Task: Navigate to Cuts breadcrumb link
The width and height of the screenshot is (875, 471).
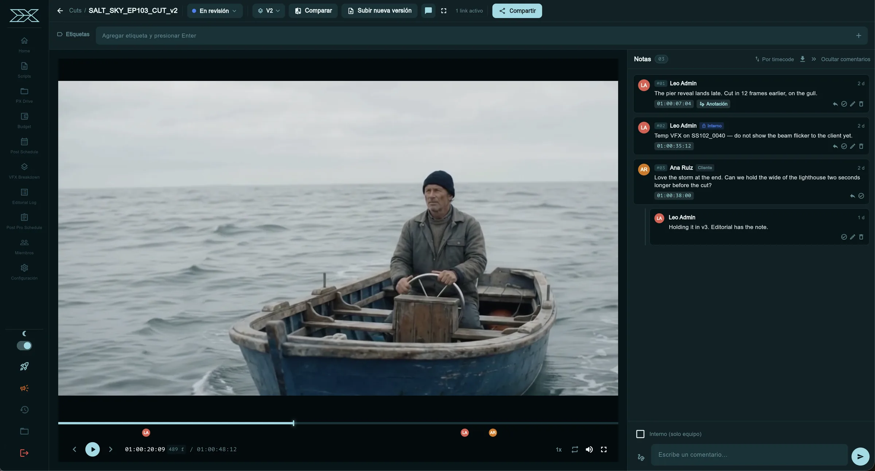Action: point(75,11)
